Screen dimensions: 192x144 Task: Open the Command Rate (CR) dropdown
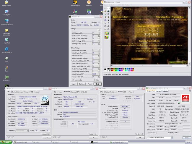99,77
